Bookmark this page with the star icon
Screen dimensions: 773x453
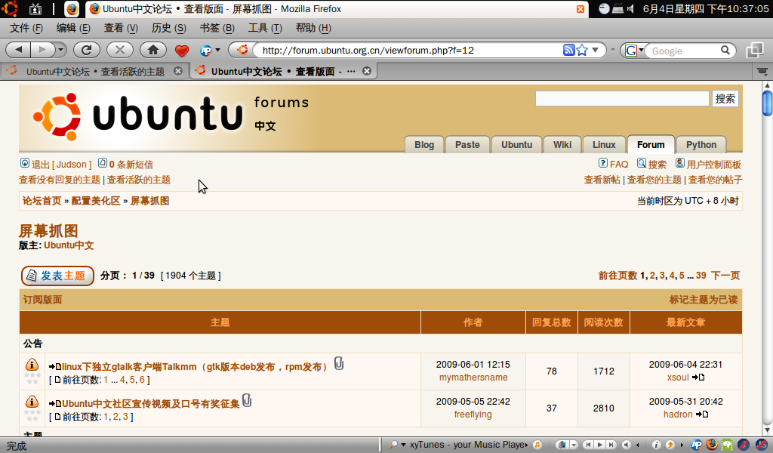coord(582,50)
